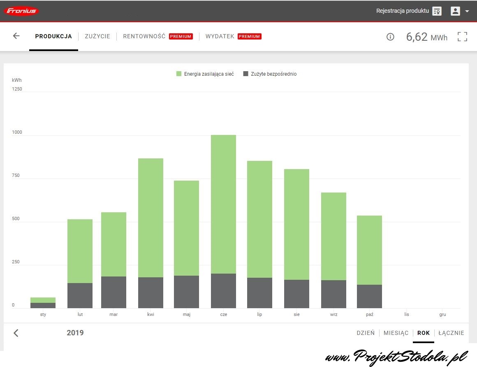Switch to the Zużycie tab
Image resolution: width=477 pixels, height=367 pixels.
click(x=97, y=36)
